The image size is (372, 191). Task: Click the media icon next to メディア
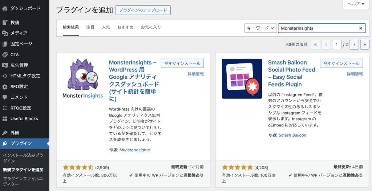(x=5, y=33)
